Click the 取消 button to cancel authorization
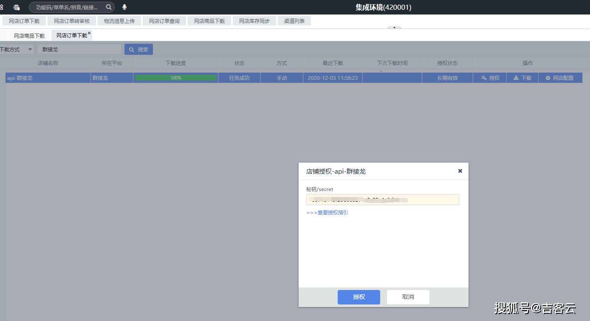This screenshot has width=590, height=321. pyautogui.click(x=408, y=297)
